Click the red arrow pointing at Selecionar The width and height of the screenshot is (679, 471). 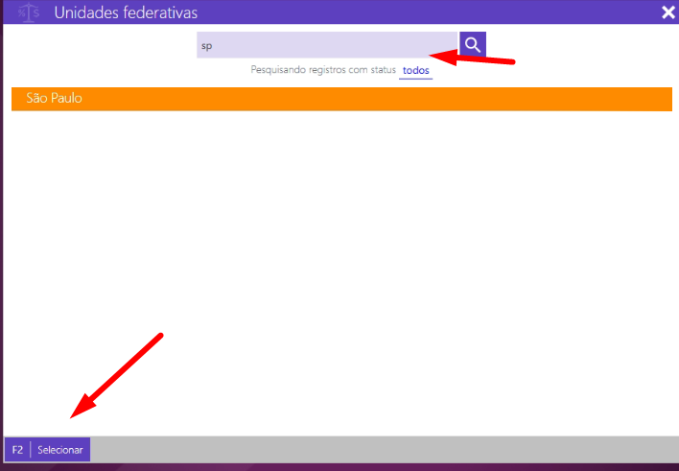(115, 376)
